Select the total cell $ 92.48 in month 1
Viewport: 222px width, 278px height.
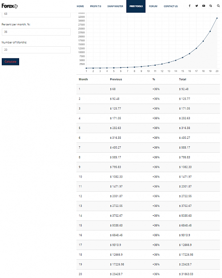coord(184,89)
